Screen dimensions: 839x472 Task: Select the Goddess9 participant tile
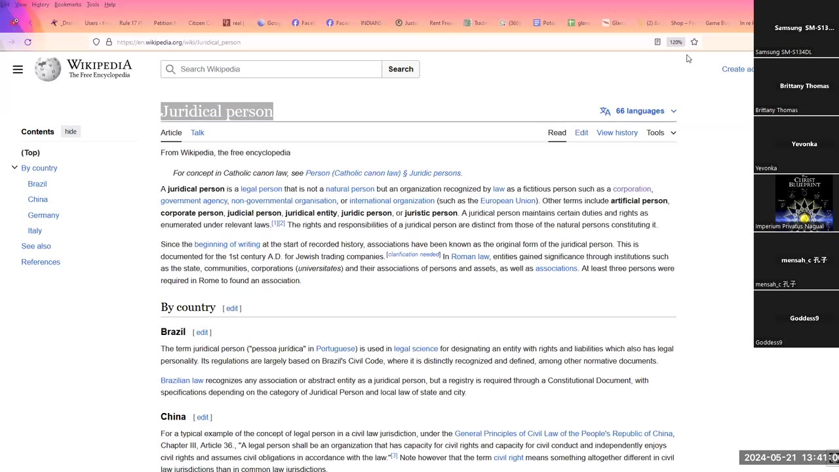pos(796,318)
